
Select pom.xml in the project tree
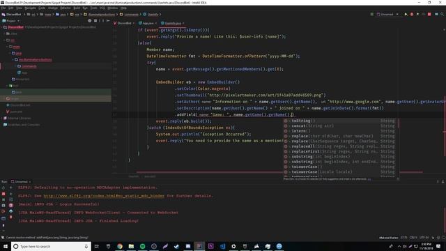point(17,112)
